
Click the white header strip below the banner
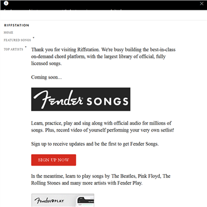[103, 15]
